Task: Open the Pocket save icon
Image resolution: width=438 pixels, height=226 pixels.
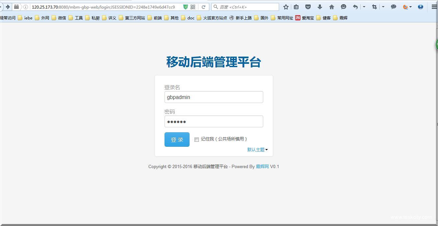Action: (x=308, y=7)
